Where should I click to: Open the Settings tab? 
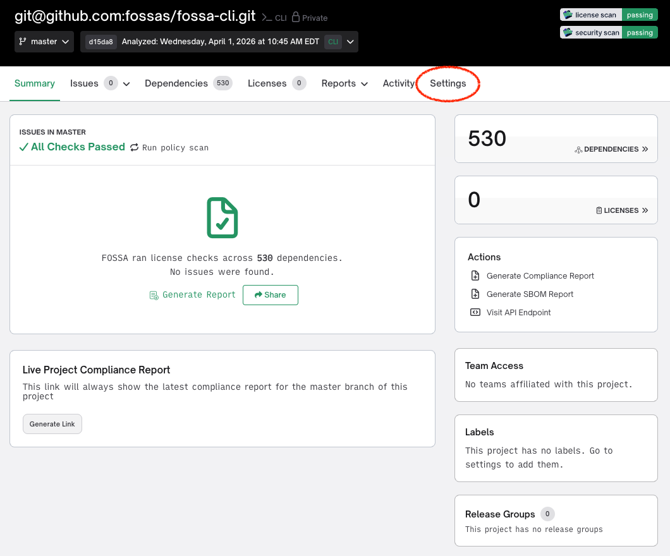tap(448, 83)
